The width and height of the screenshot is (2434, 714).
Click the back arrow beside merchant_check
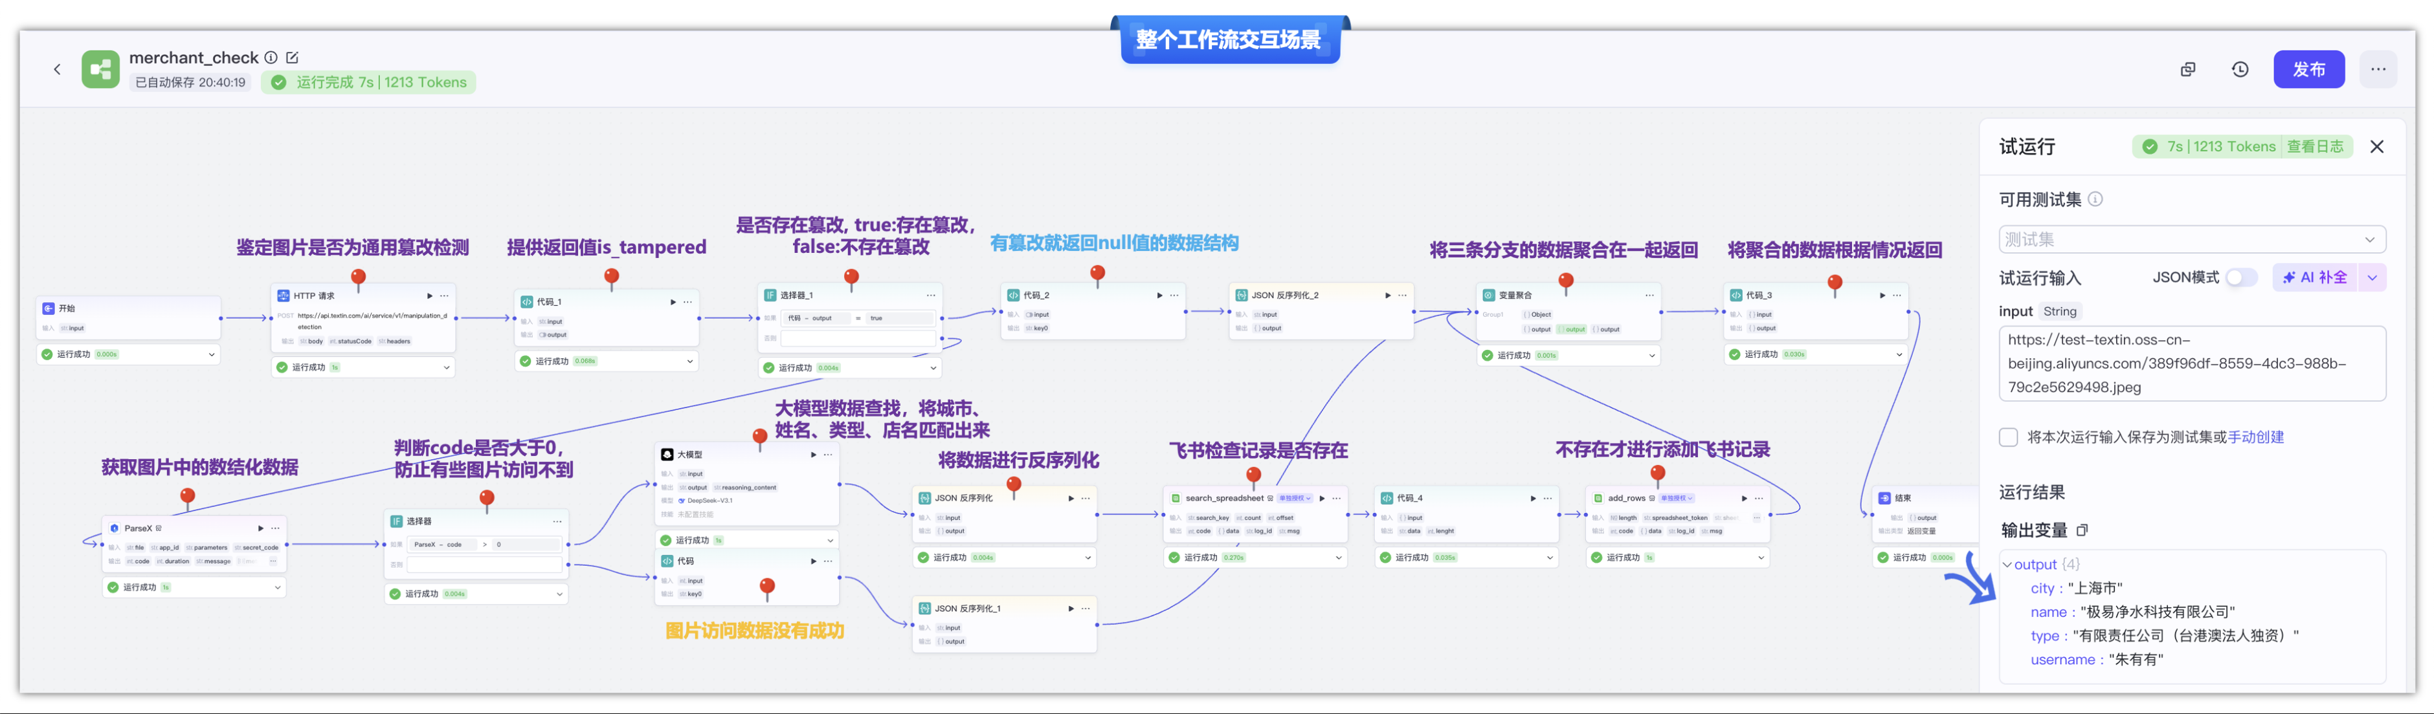[58, 69]
